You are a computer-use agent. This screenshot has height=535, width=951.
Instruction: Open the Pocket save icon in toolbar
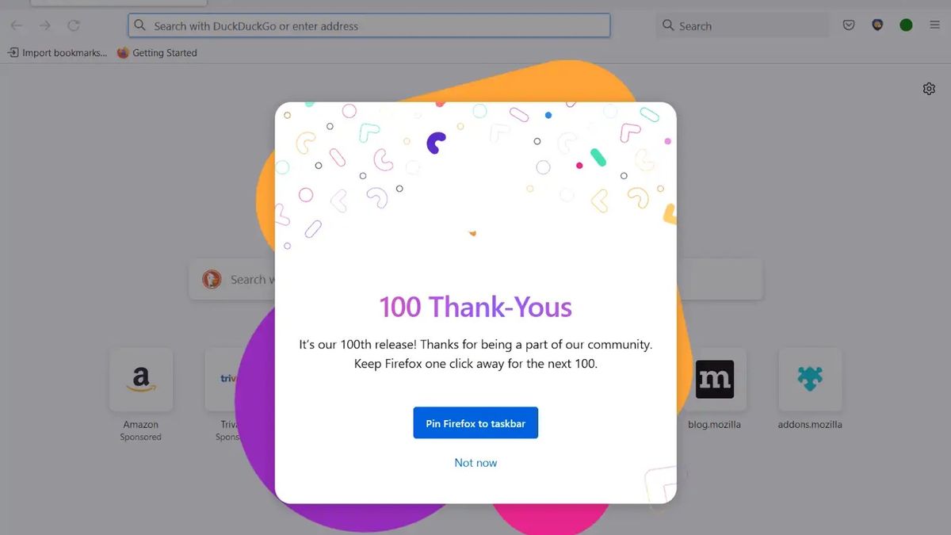coord(849,25)
